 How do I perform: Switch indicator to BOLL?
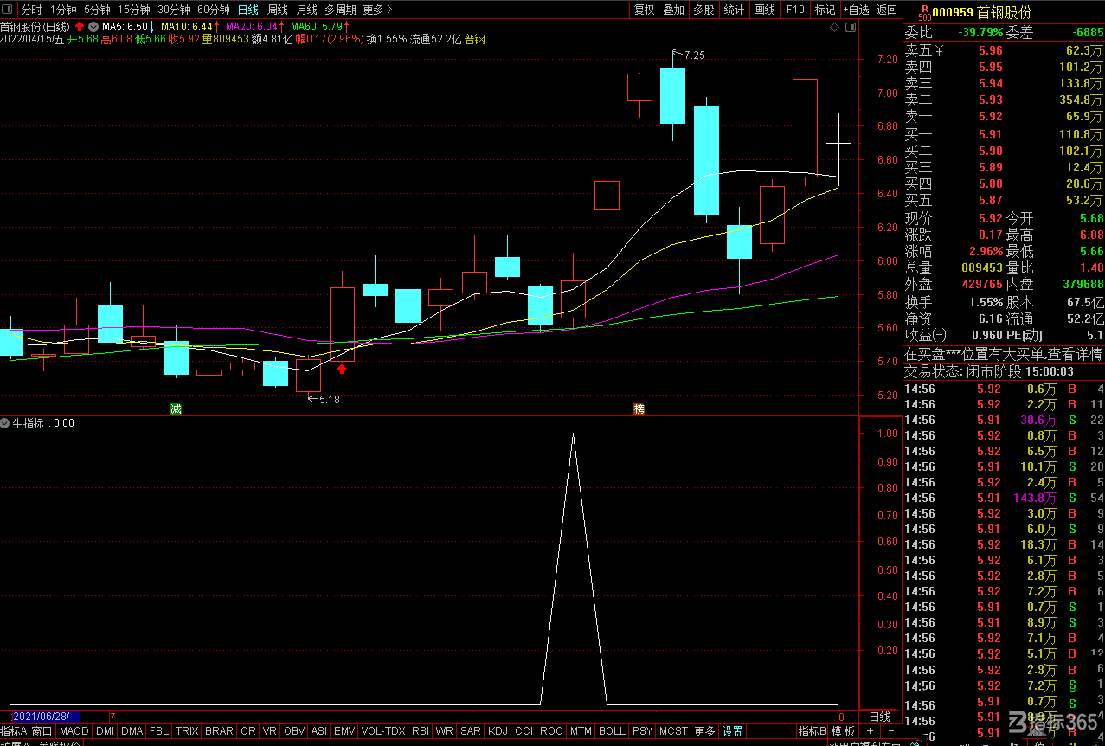click(x=612, y=731)
